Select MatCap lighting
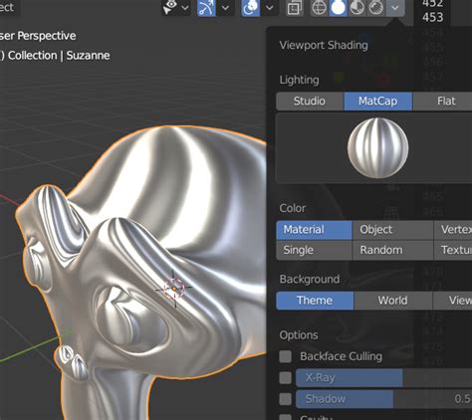Screen dimensions: 472x420 [378, 102]
